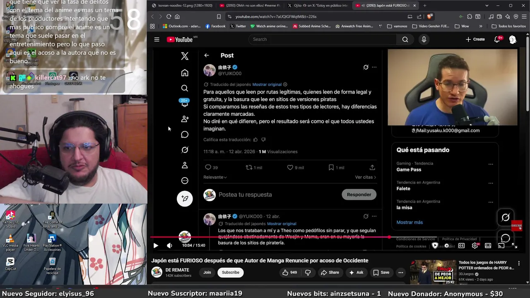Open DE REMATE channel avatar
Screen dimensions: 530x298
coord(157,272)
